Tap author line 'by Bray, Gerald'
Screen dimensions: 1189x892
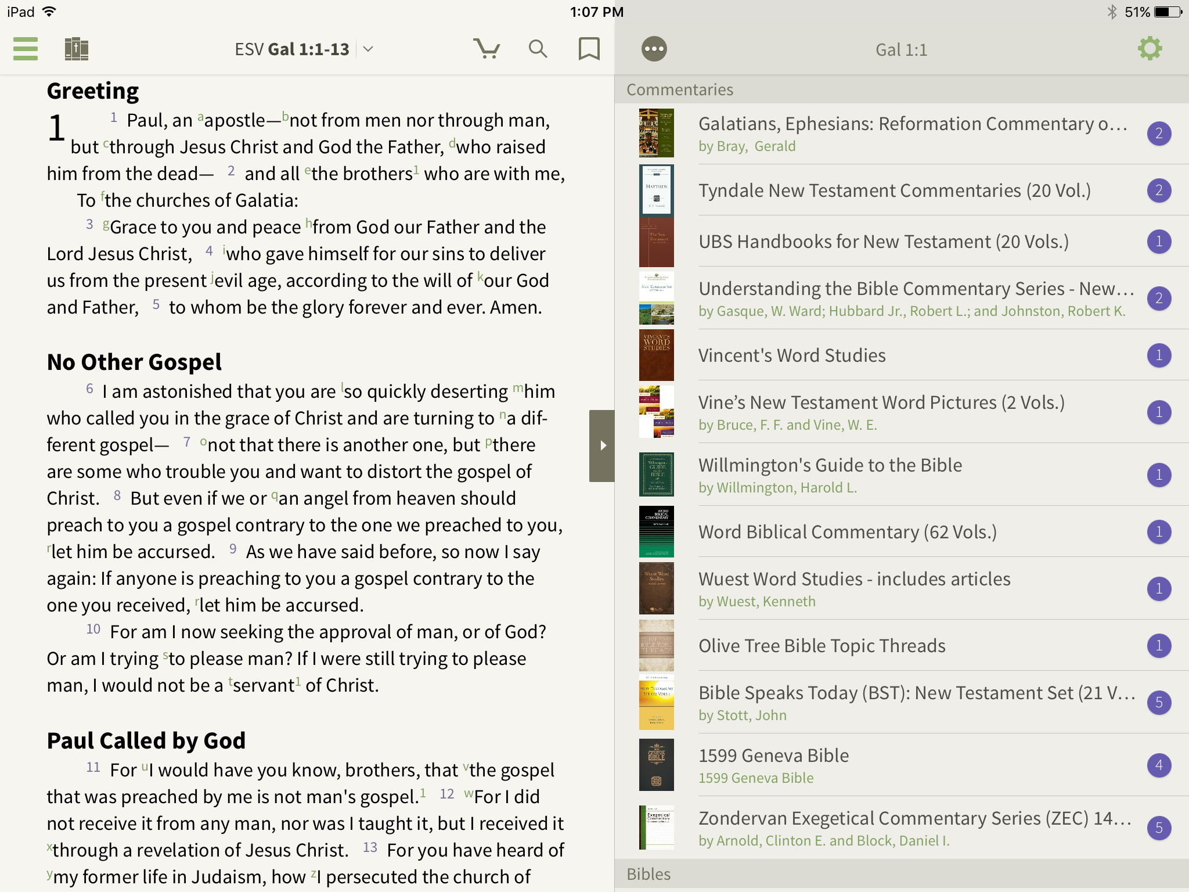pyautogui.click(x=747, y=146)
